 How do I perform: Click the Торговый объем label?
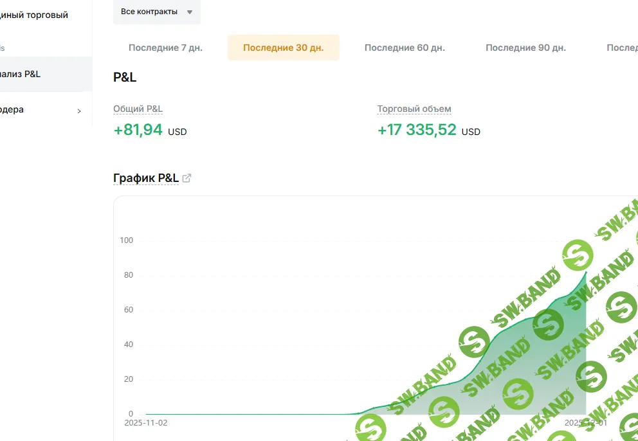(x=414, y=109)
